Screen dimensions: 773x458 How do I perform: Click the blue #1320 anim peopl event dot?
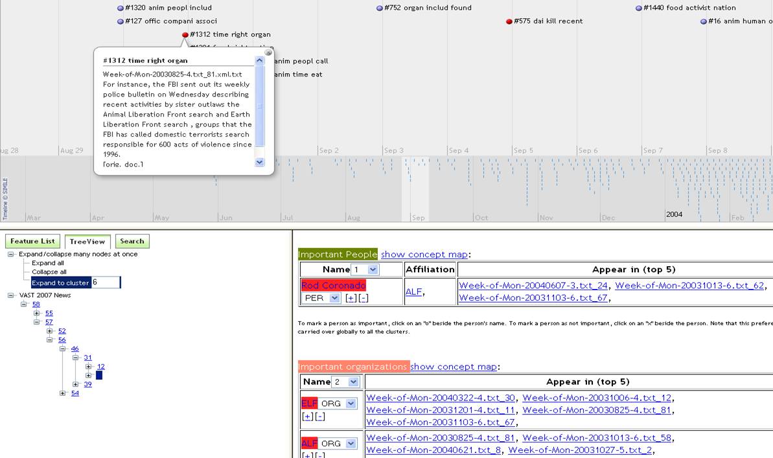point(121,8)
